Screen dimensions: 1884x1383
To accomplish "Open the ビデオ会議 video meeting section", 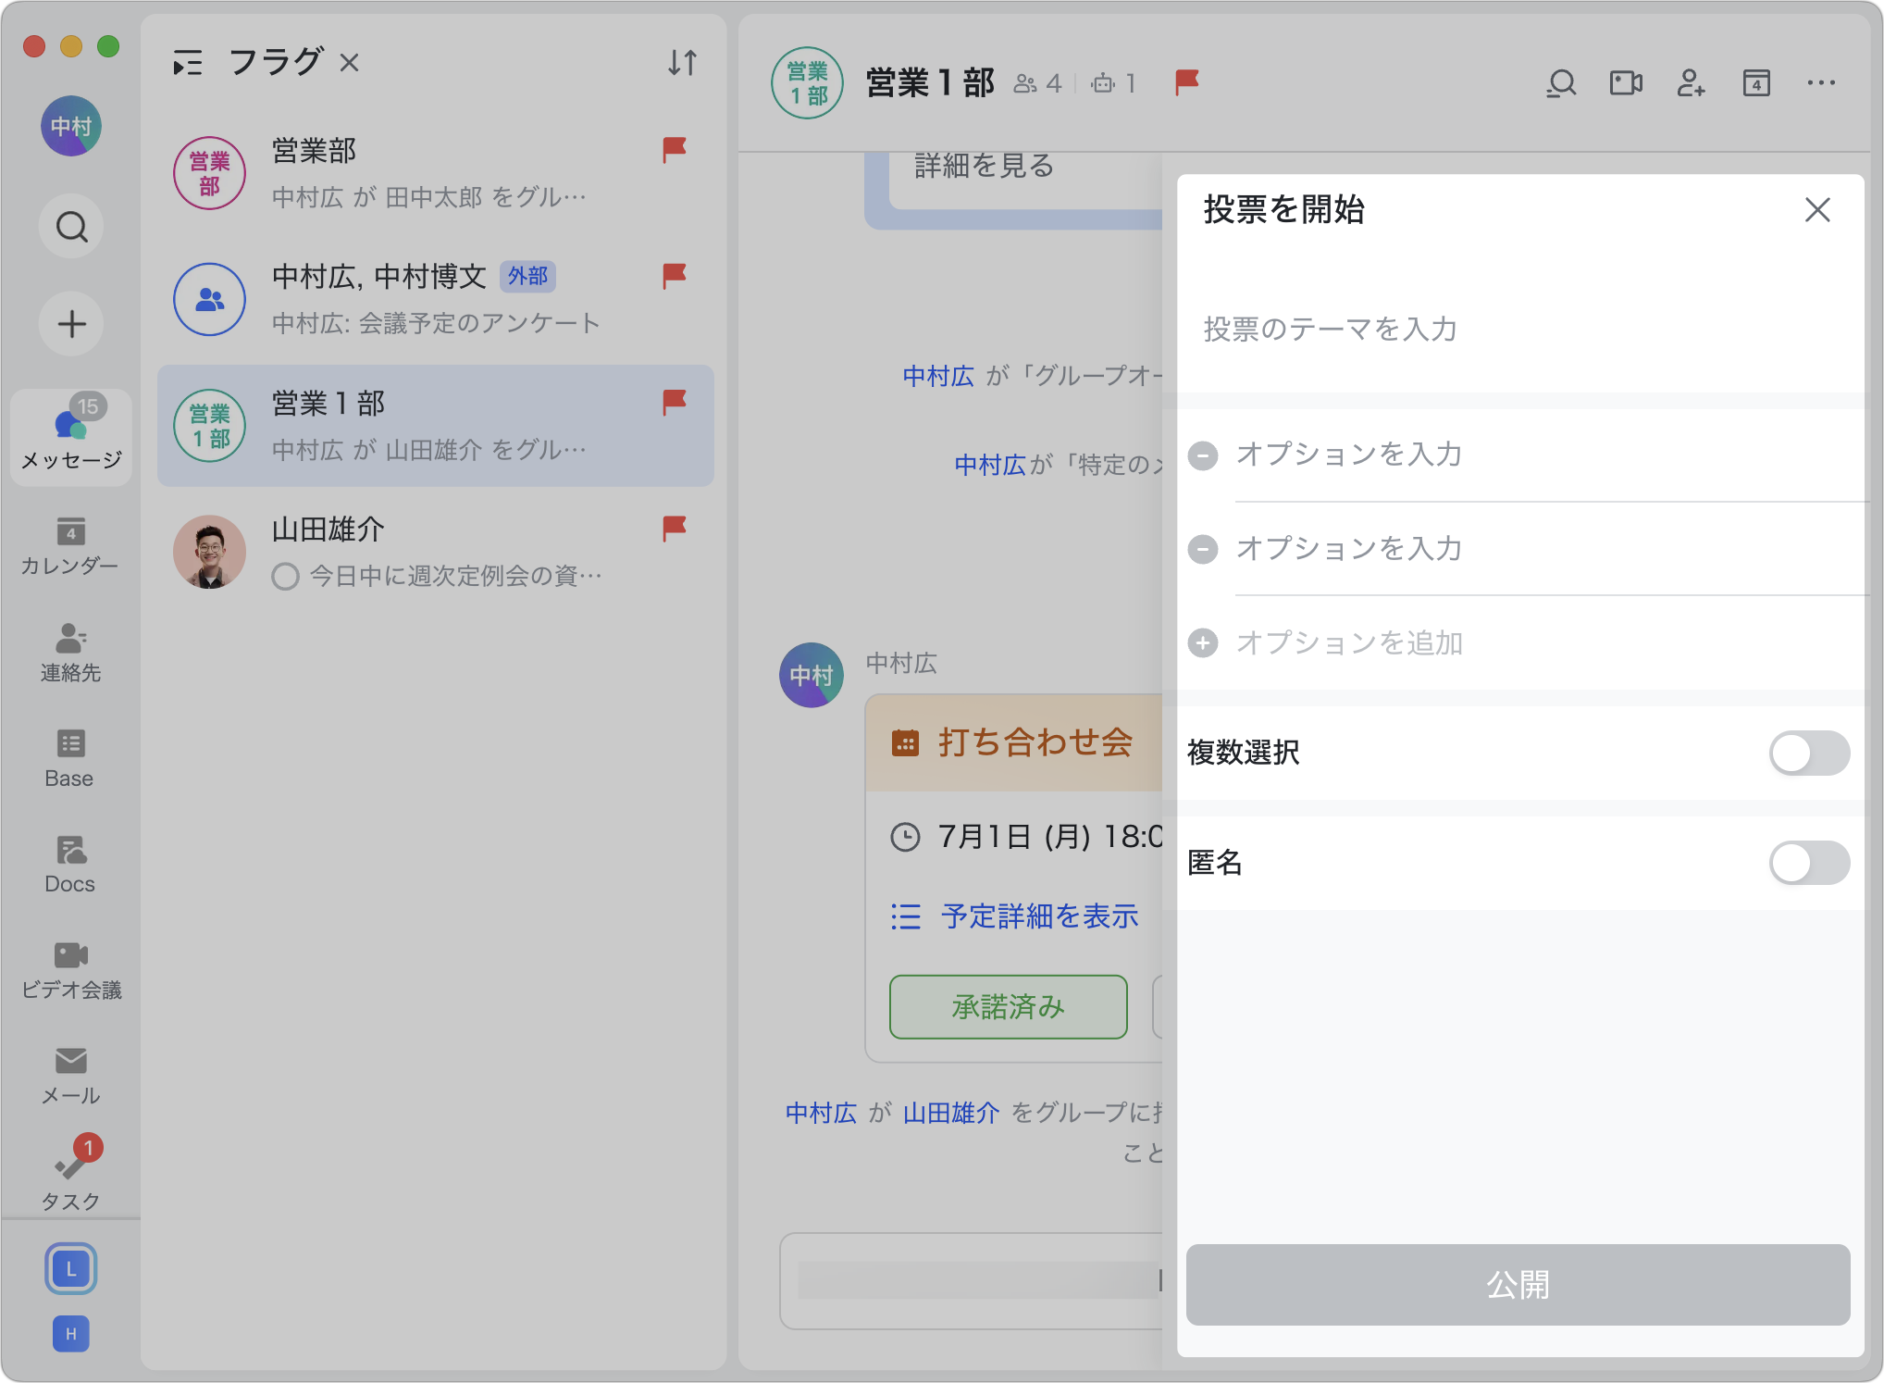I will pyautogui.click(x=70, y=970).
